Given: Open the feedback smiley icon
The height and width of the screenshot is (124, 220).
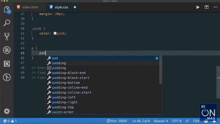Looking at the screenshot, I should [x=206, y=121].
